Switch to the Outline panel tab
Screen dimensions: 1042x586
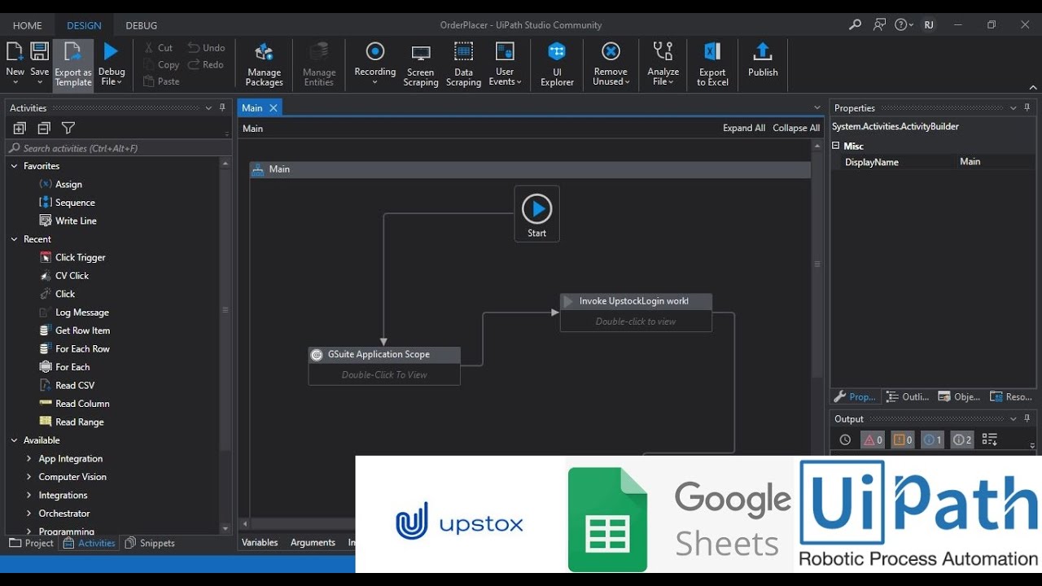(x=908, y=397)
